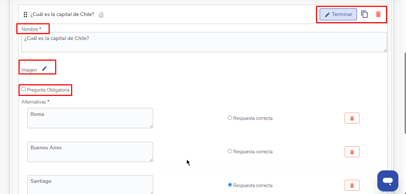Delete the Roma alternative

point(352,118)
